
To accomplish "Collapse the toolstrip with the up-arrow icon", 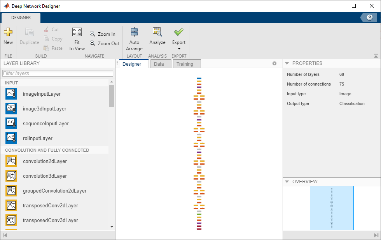I will [x=376, y=56].
